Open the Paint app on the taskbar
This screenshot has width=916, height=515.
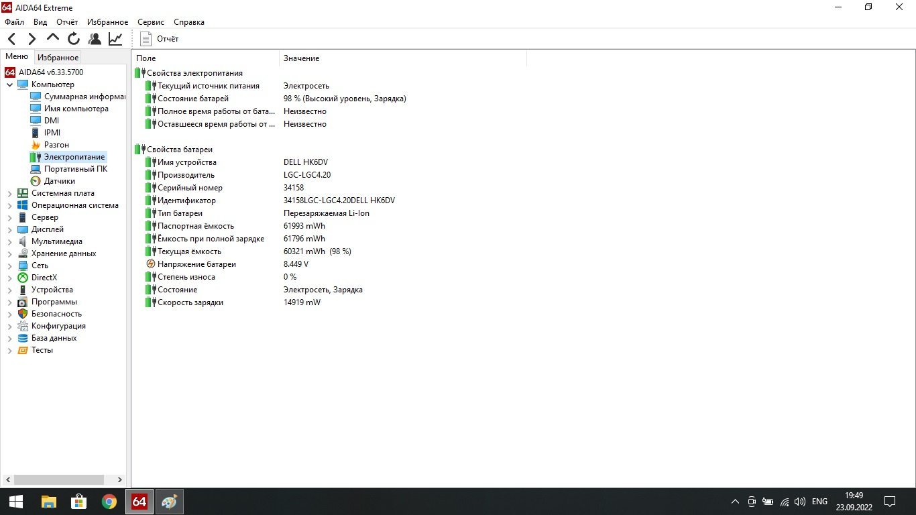170,502
